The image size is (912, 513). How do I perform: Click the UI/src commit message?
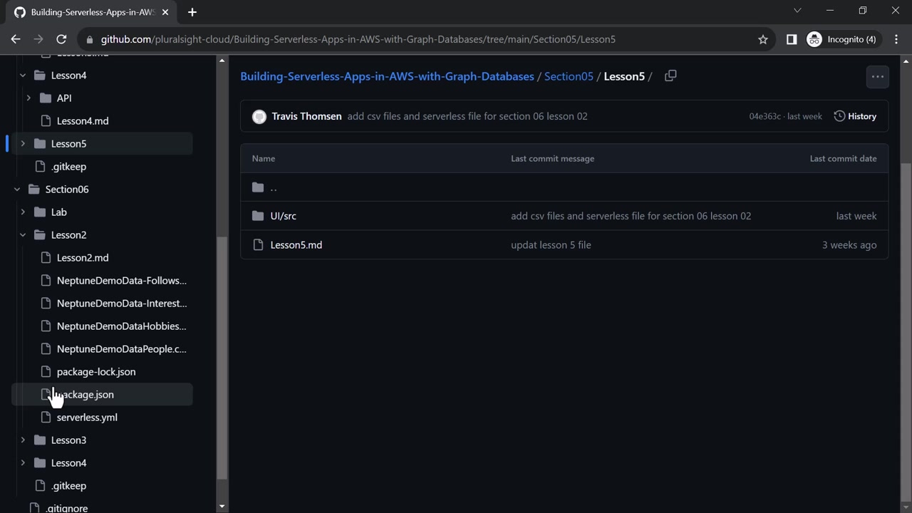click(x=631, y=216)
